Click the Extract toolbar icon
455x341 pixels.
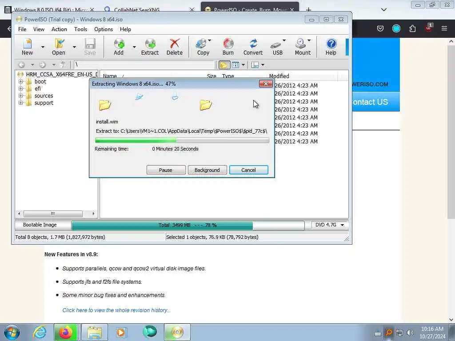coord(150,47)
